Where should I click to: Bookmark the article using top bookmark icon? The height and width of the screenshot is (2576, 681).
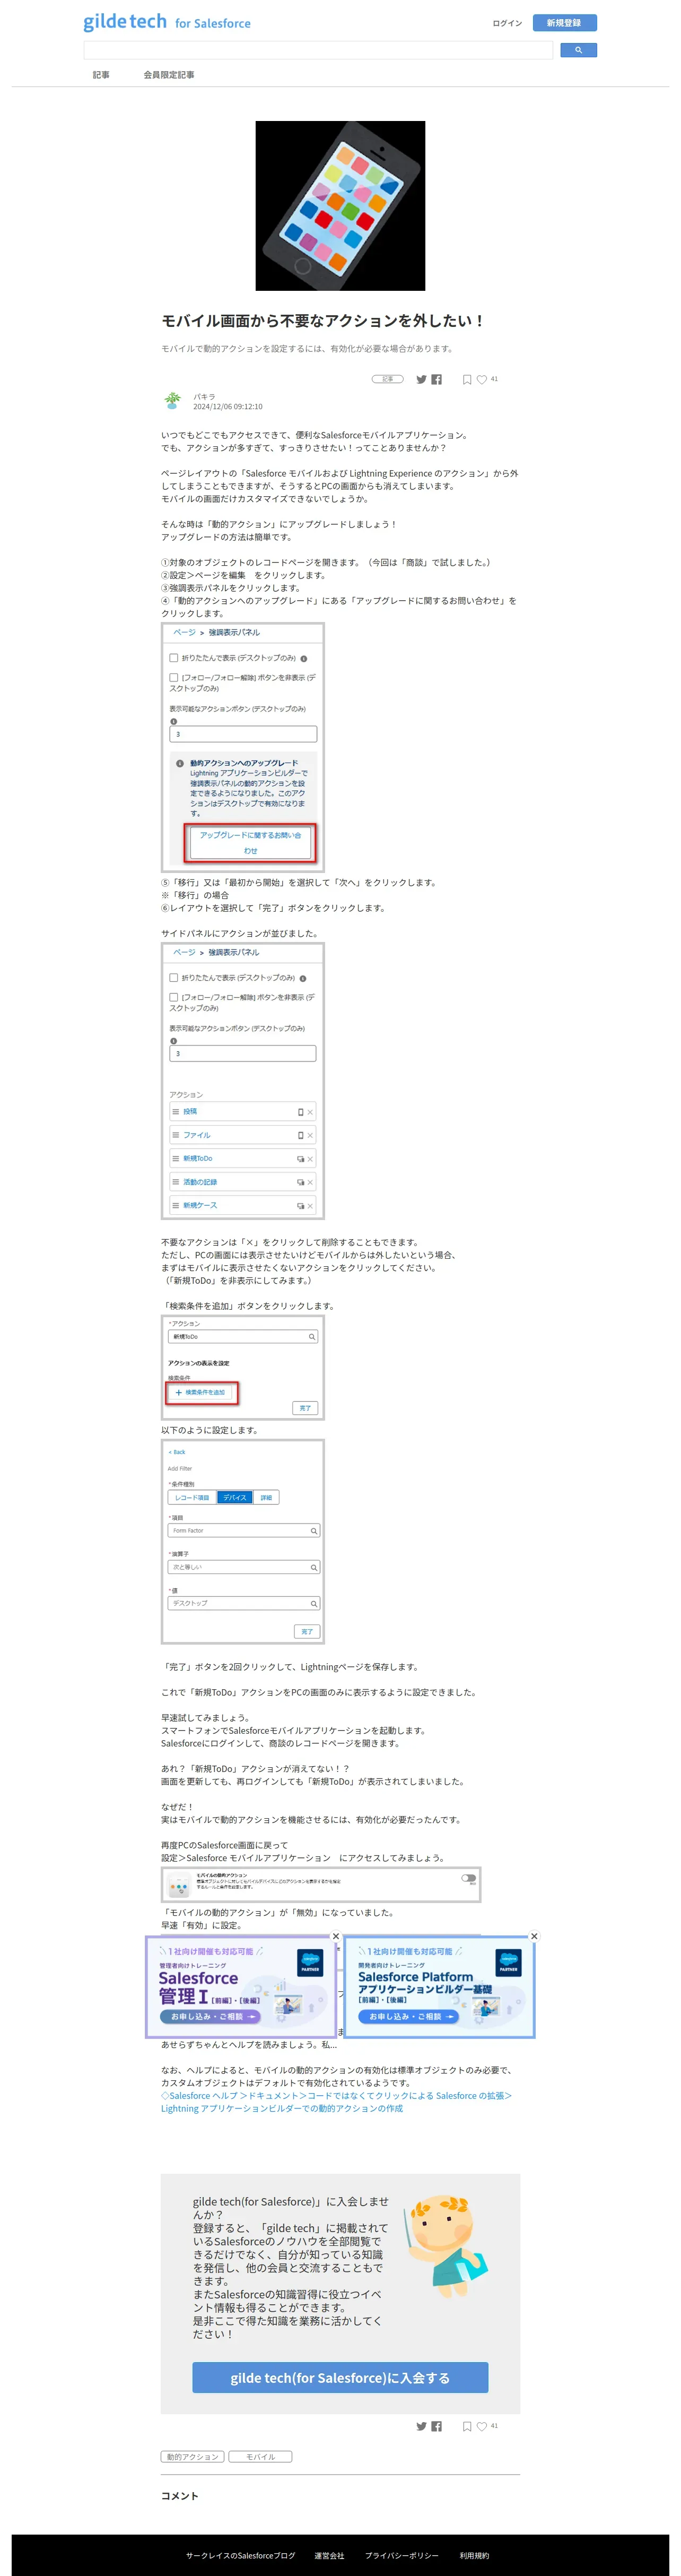coord(467,379)
